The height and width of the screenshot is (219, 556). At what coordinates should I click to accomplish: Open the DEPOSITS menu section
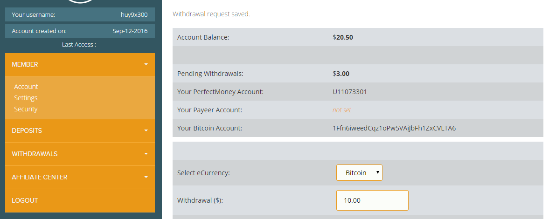[x=27, y=130]
